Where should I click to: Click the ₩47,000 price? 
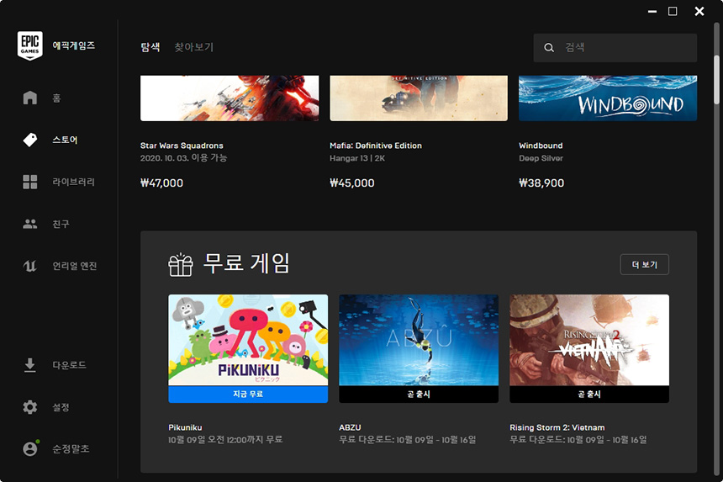tap(162, 183)
